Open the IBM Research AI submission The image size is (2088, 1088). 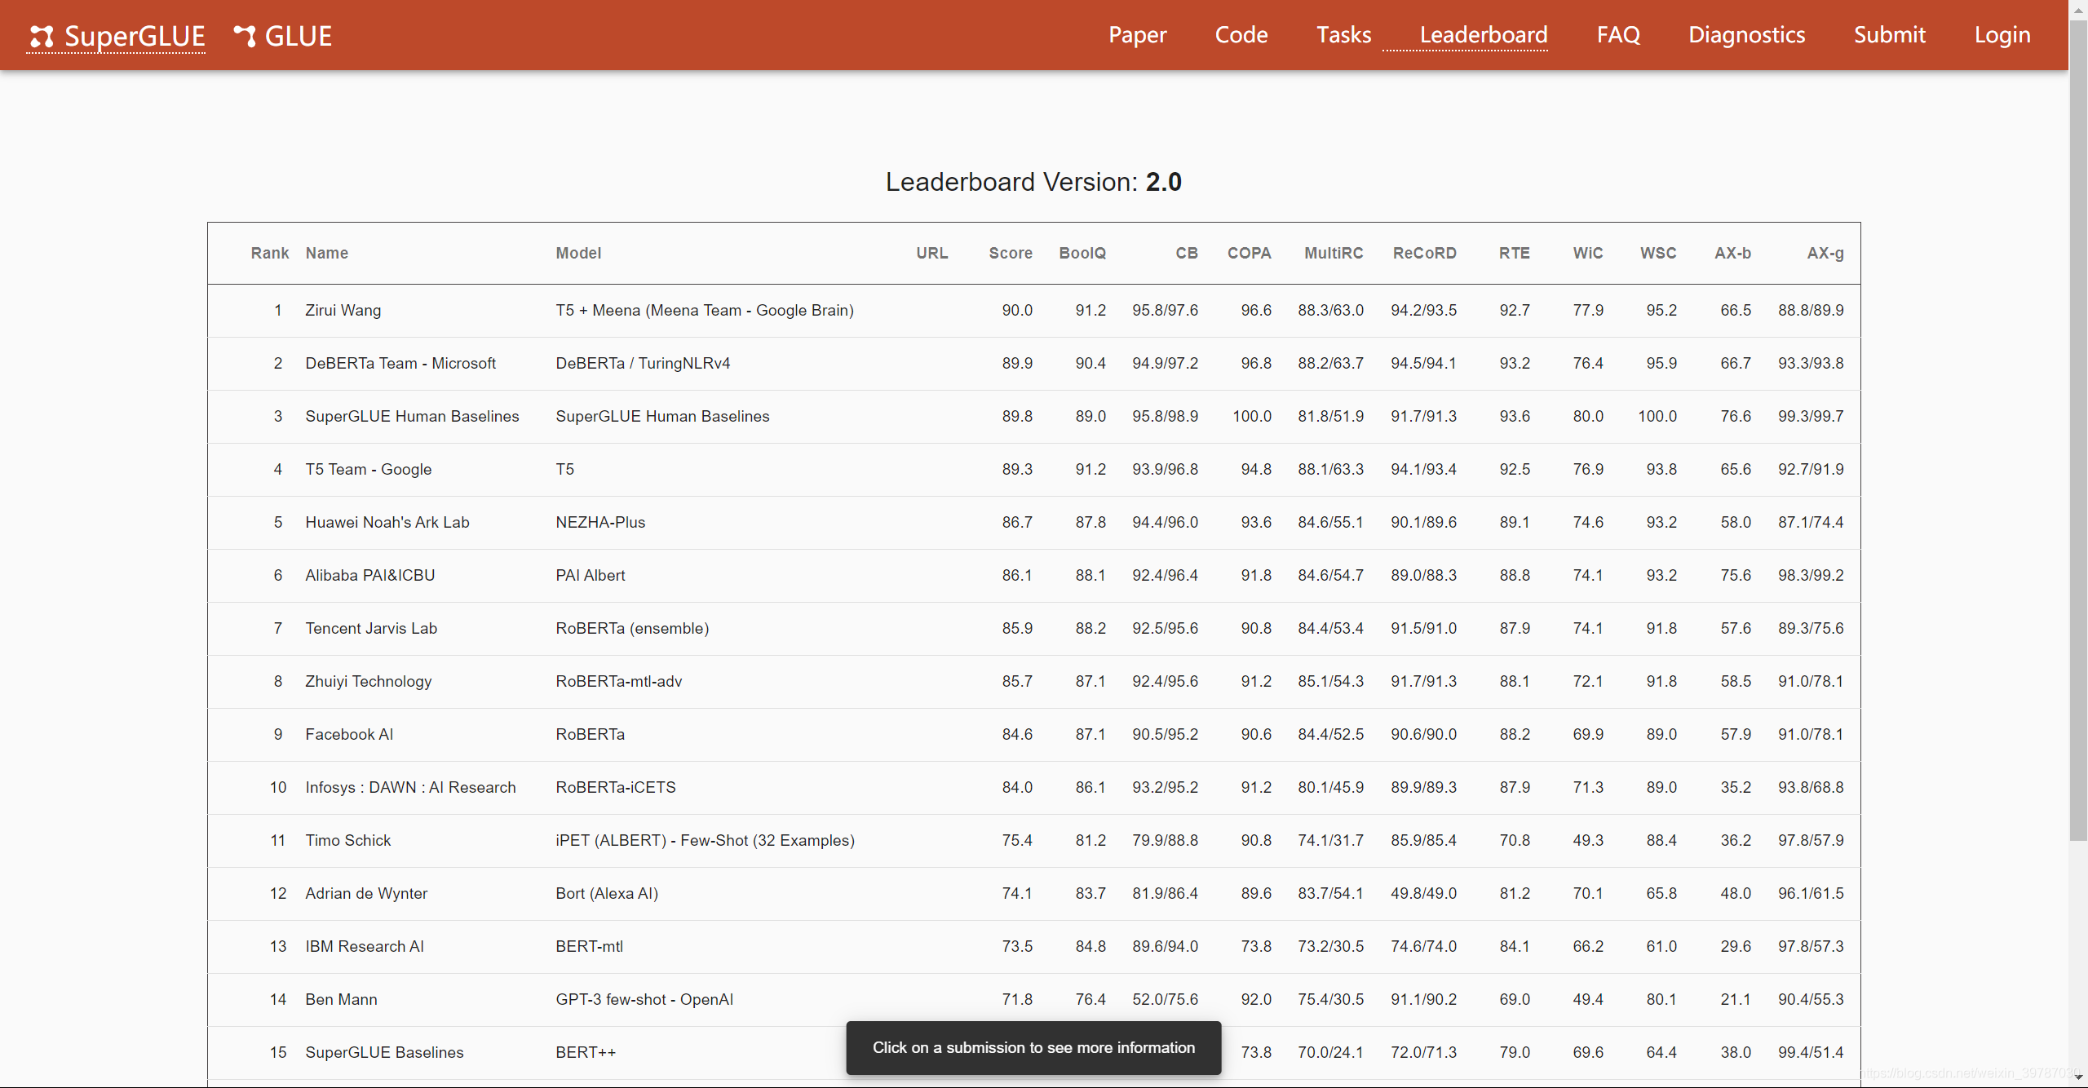(1034, 947)
